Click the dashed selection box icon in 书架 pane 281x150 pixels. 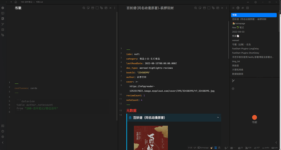[97, 8]
